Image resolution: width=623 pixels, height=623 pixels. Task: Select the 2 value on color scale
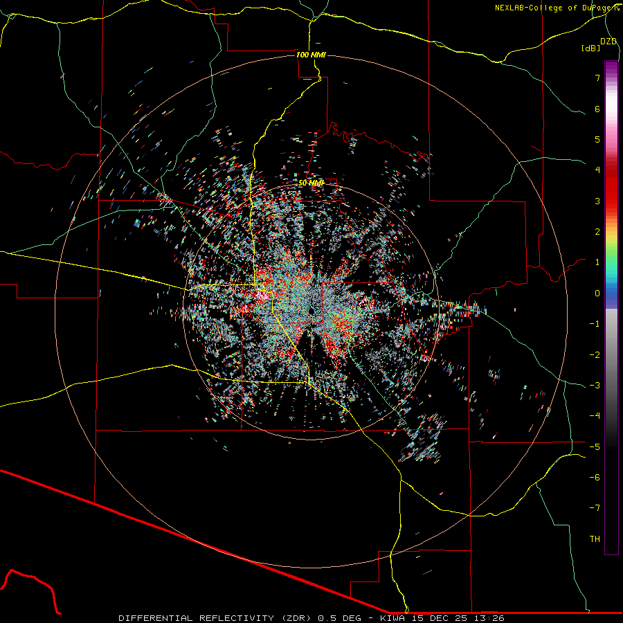point(597,232)
